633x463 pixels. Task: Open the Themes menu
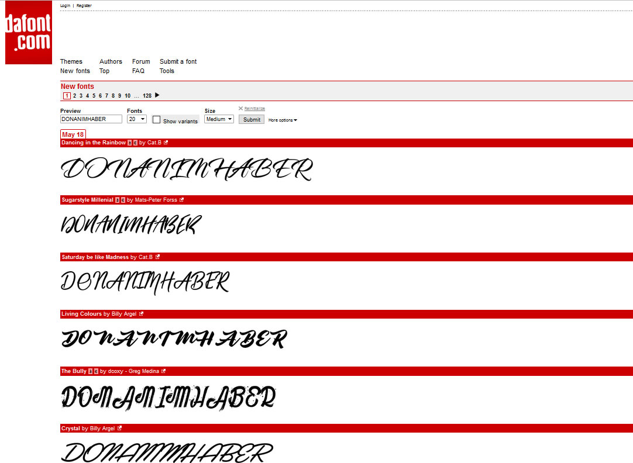click(71, 61)
